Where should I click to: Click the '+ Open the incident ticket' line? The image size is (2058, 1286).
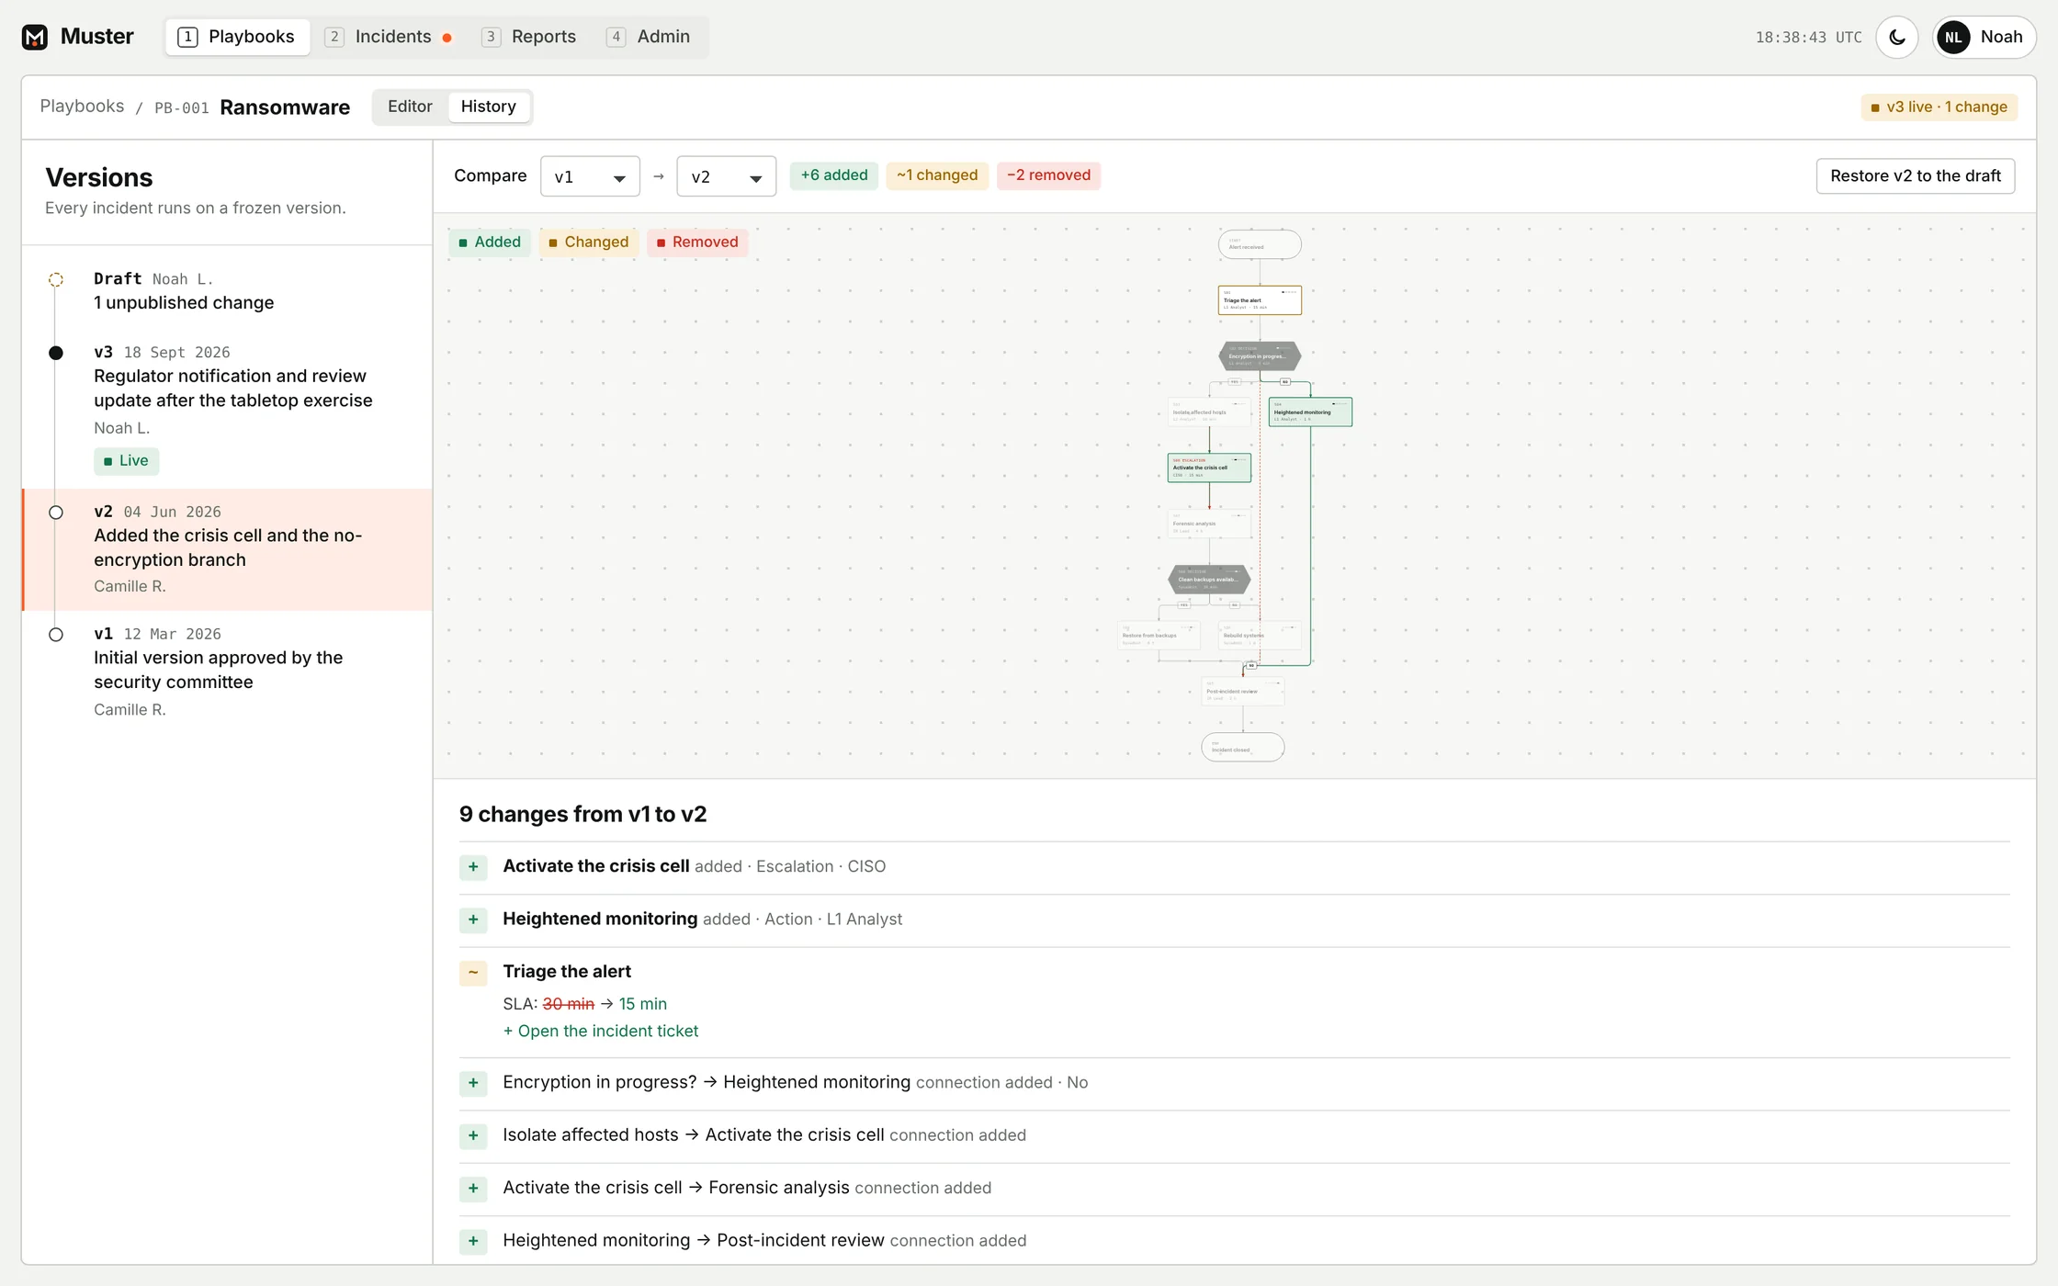(x=601, y=1032)
